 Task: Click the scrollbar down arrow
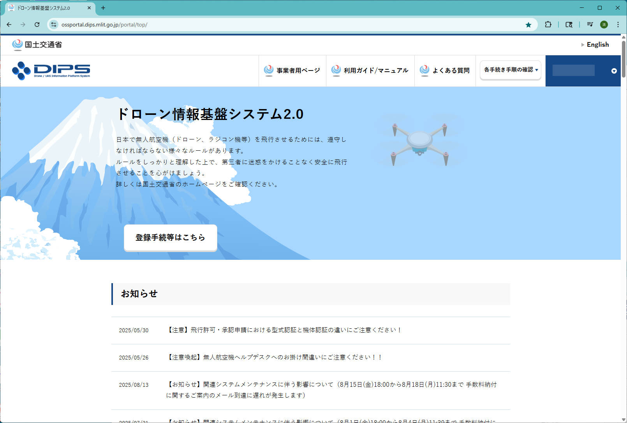pyautogui.click(x=623, y=419)
